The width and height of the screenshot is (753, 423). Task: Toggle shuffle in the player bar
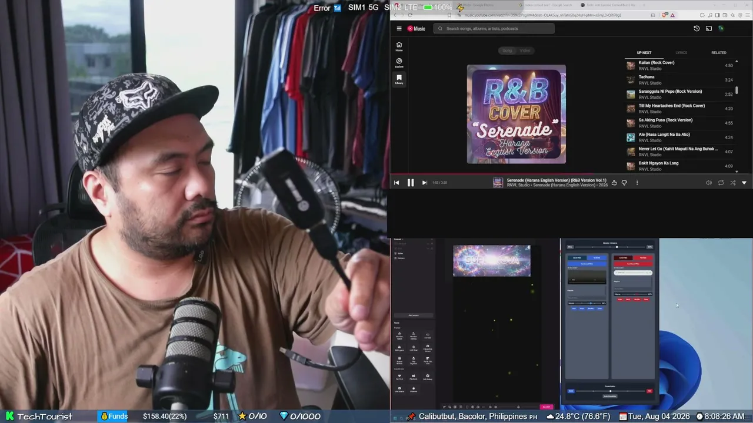[x=732, y=183]
